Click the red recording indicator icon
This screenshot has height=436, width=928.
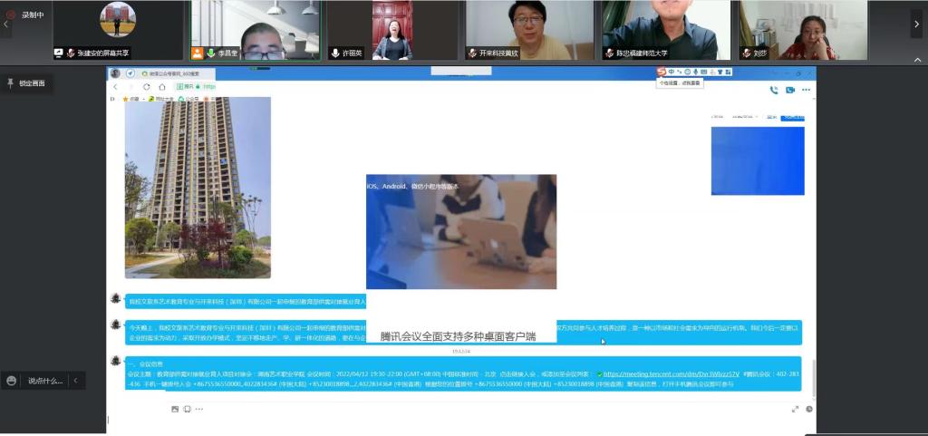tap(10, 15)
